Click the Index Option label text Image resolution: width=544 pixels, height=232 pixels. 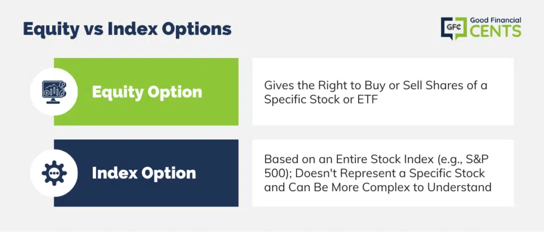click(x=143, y=173)
